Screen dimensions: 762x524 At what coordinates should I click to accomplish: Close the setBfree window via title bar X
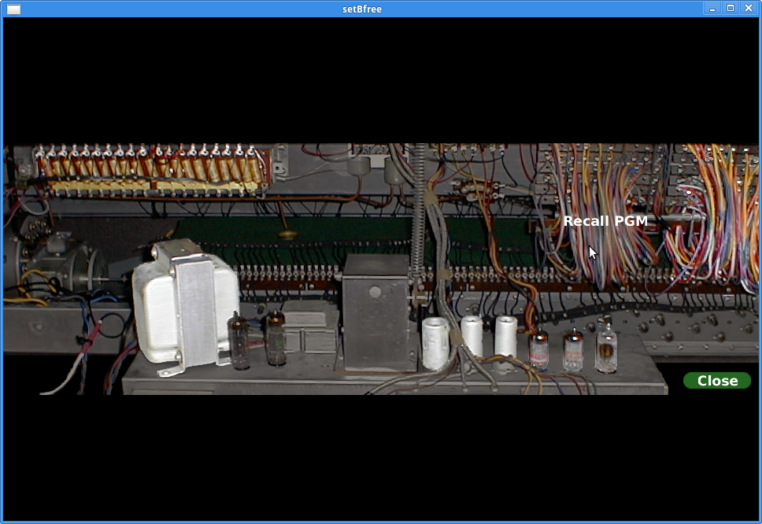click(x=749, y=8)
